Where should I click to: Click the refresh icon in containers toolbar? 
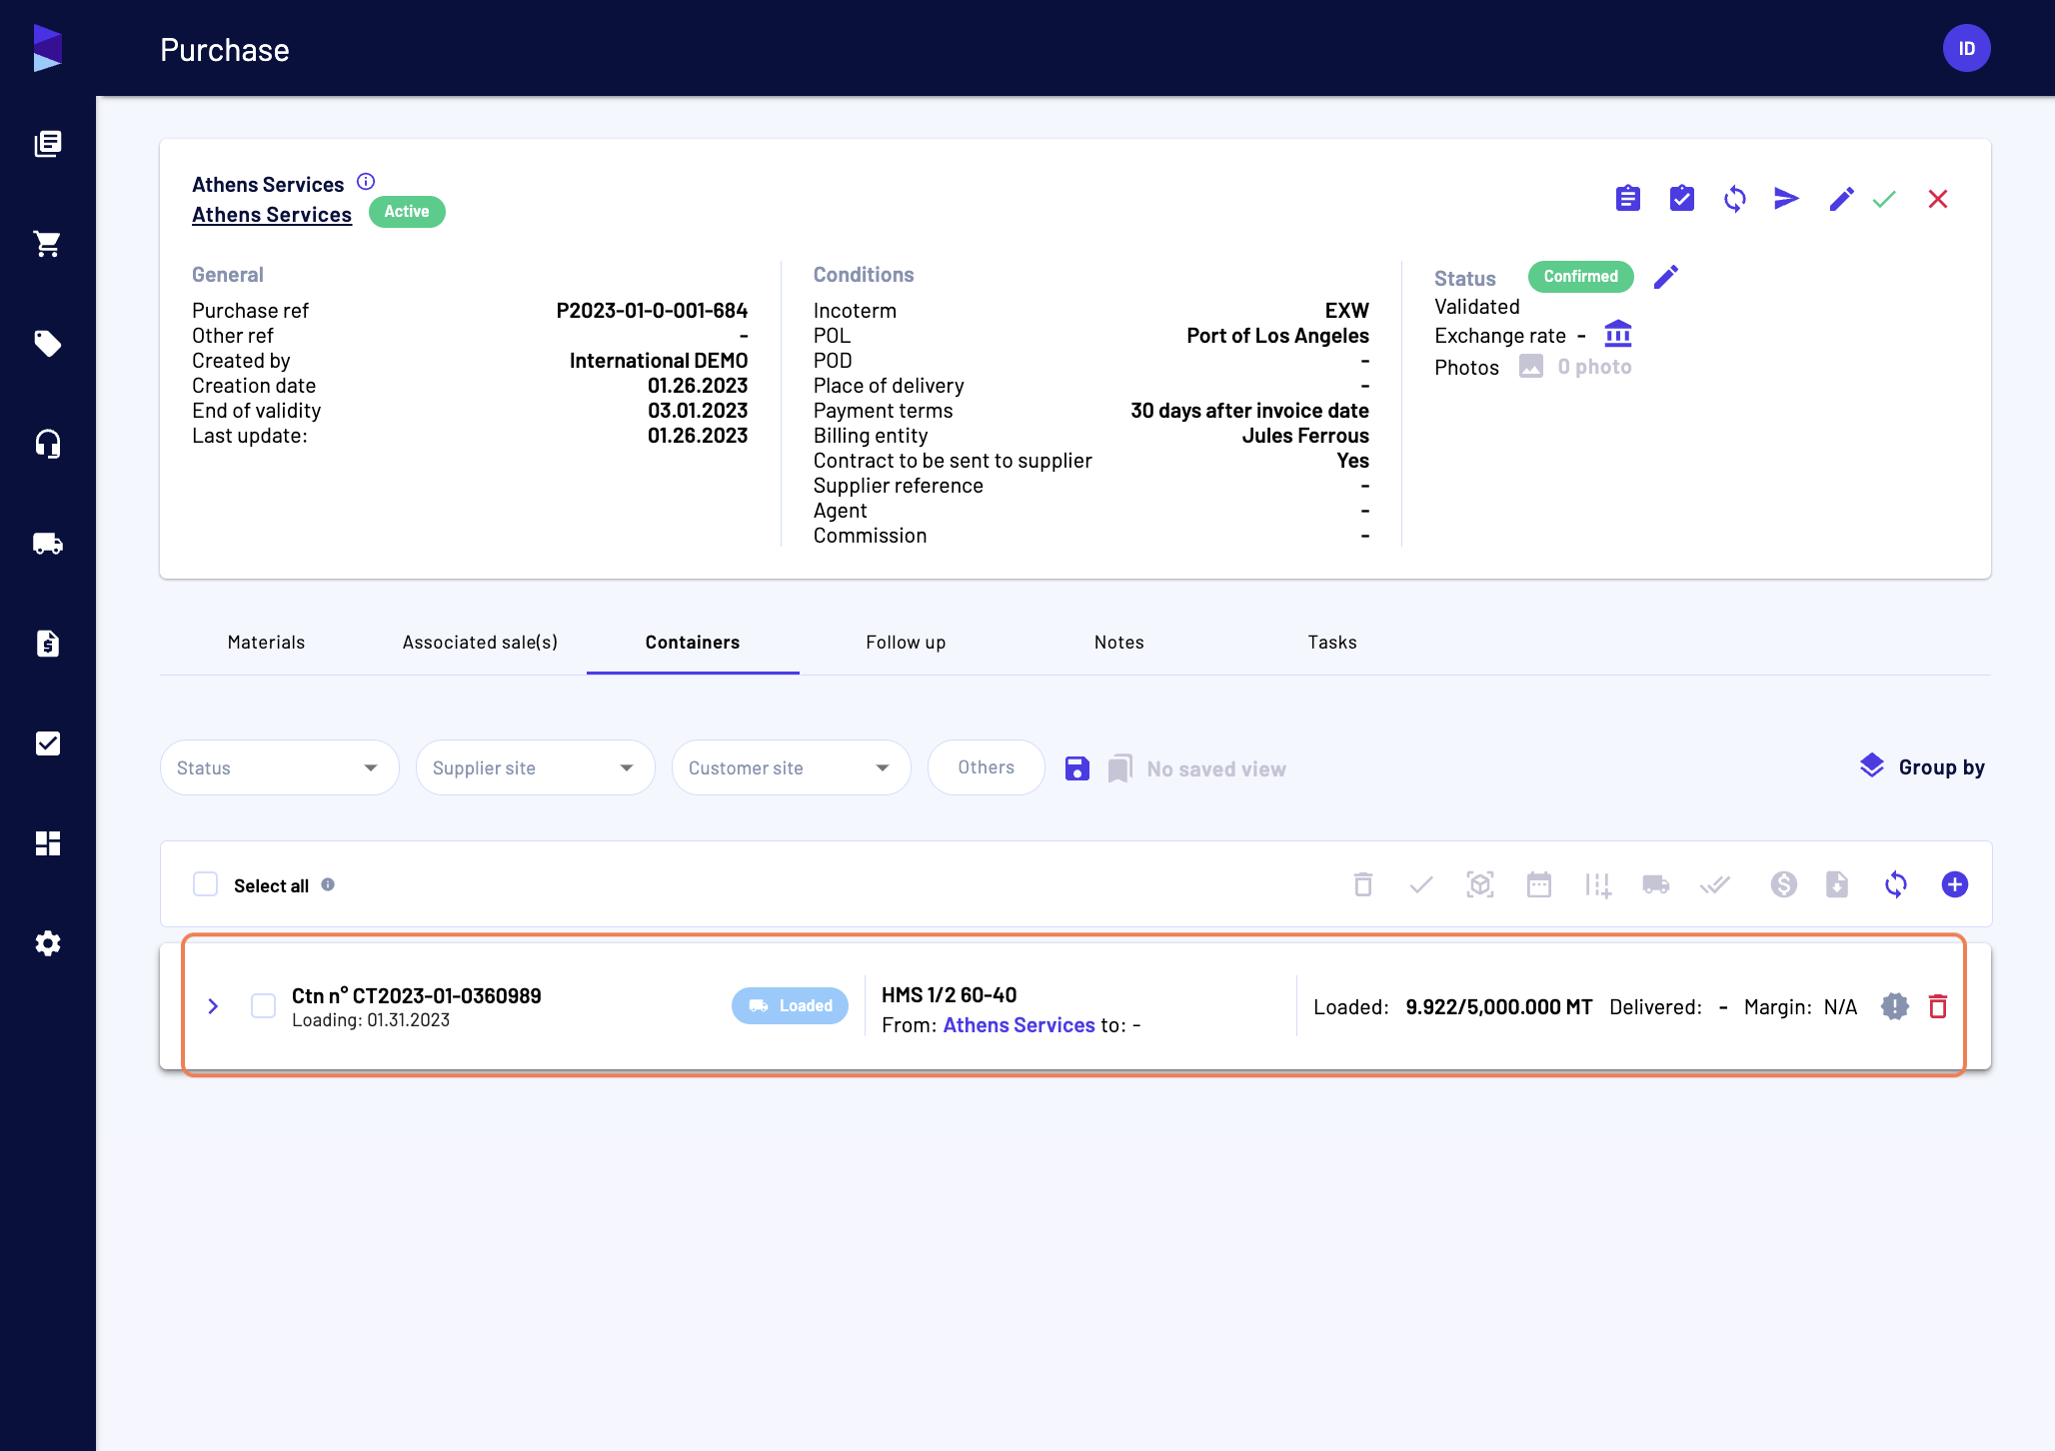[x=1895, y=884]
